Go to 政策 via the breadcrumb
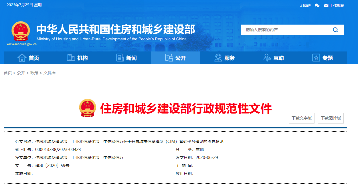 (34, 73)
